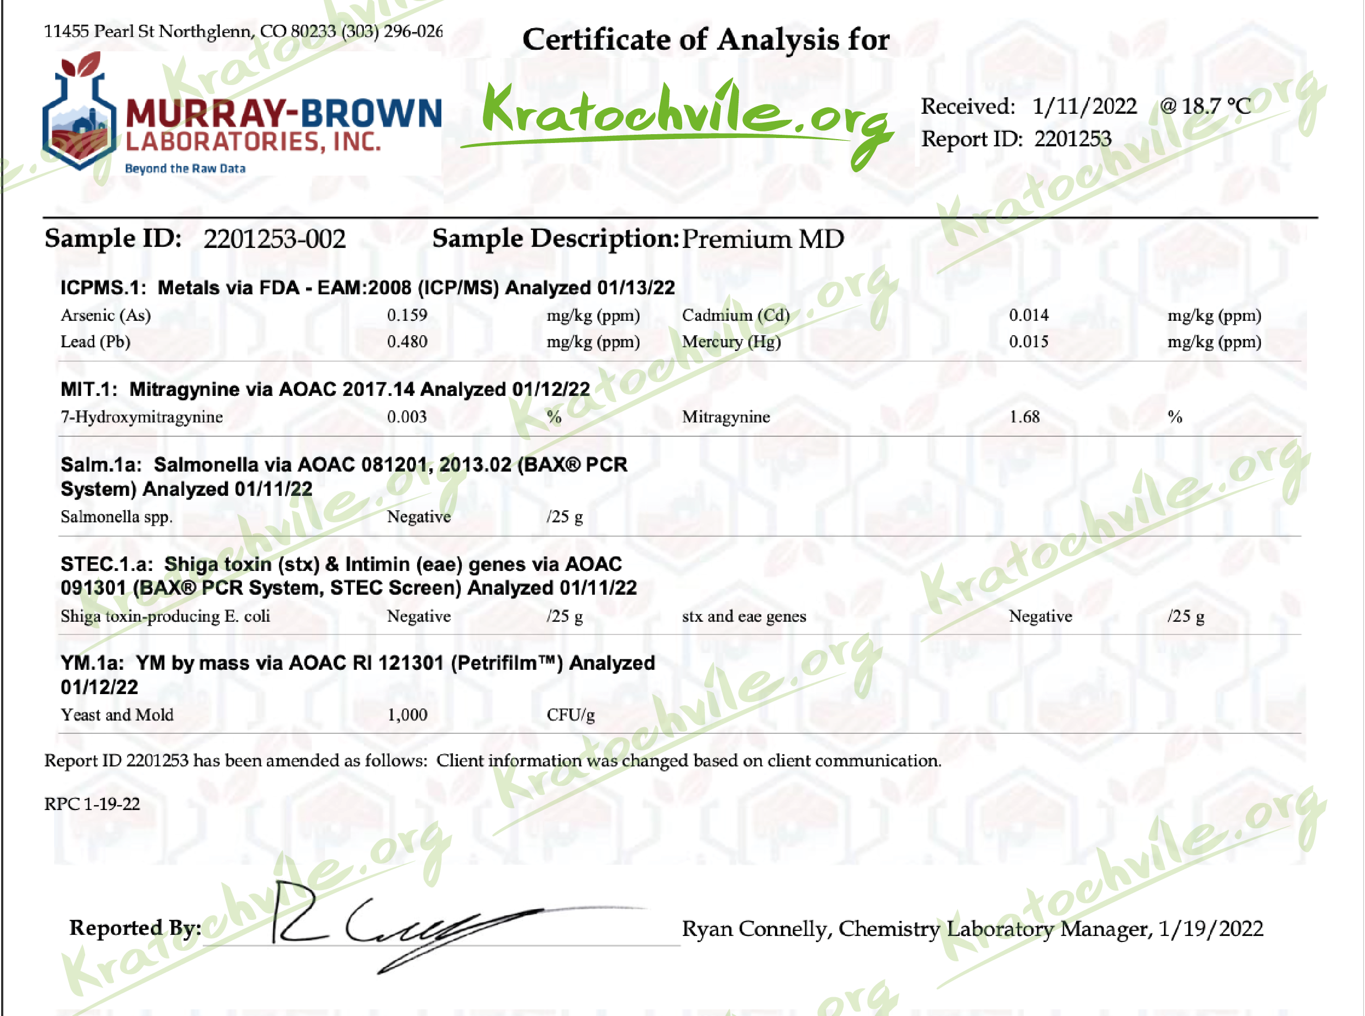Select the 'stx and eae genes' label

pos(744,617)
